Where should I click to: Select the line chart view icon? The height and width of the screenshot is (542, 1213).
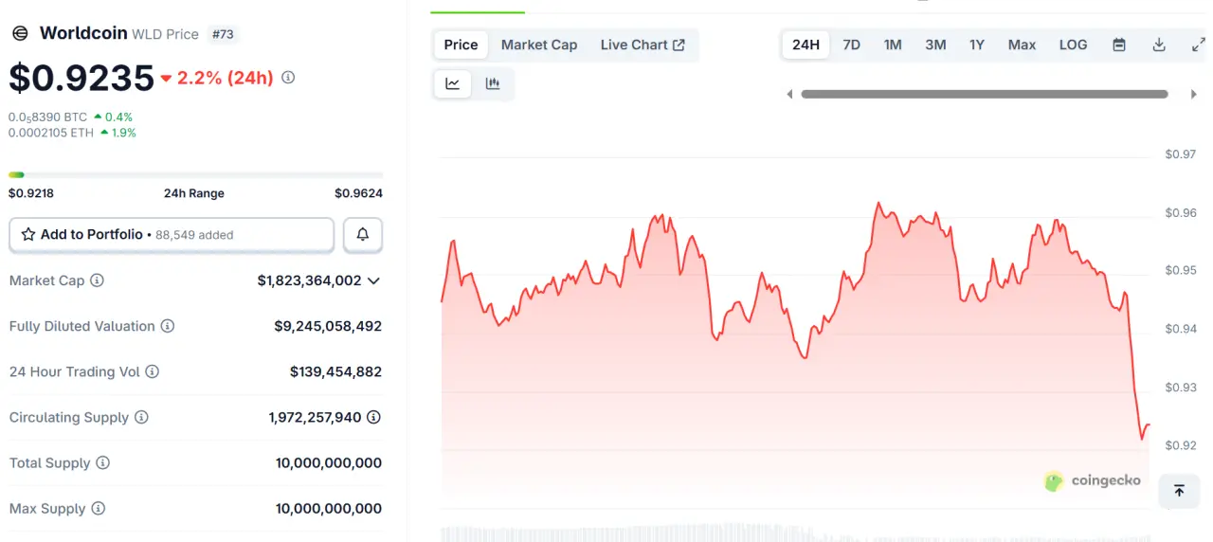tap(453, 83)
